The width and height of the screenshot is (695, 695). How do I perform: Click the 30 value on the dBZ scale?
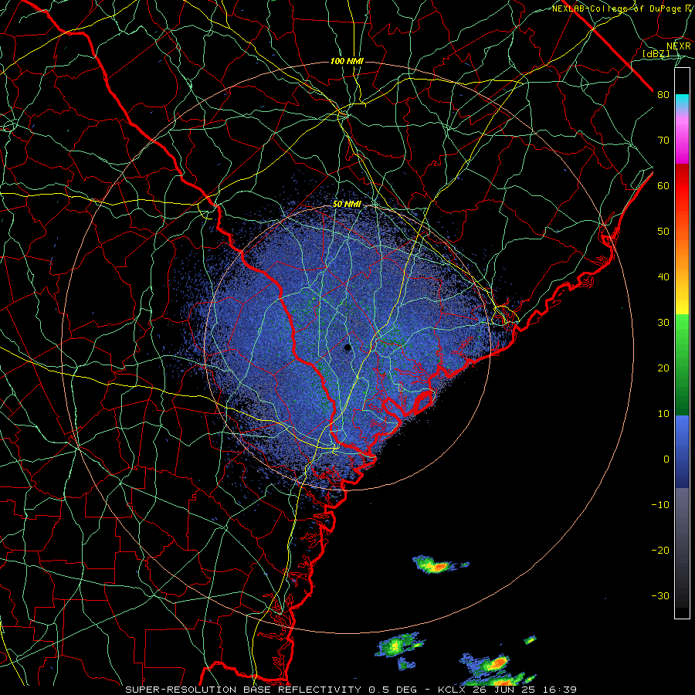point(663,322)
